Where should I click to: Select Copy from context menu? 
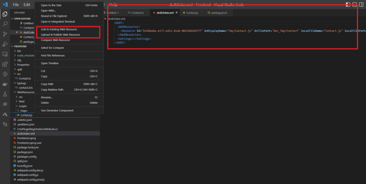coord(69,76)
